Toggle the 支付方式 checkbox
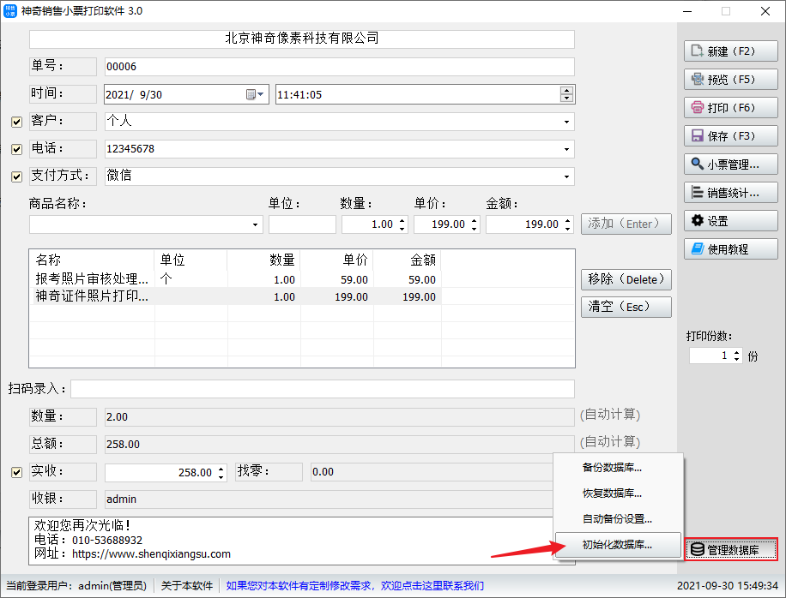 click(16, 176)
